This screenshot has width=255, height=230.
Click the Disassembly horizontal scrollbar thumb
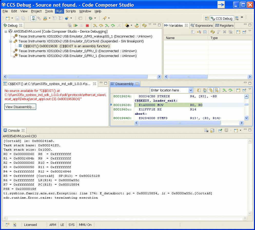coord(180,123)
